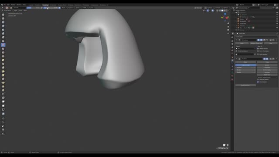
Task: Switch to the Shading workspace tab
Action: (x=70, y=5)
